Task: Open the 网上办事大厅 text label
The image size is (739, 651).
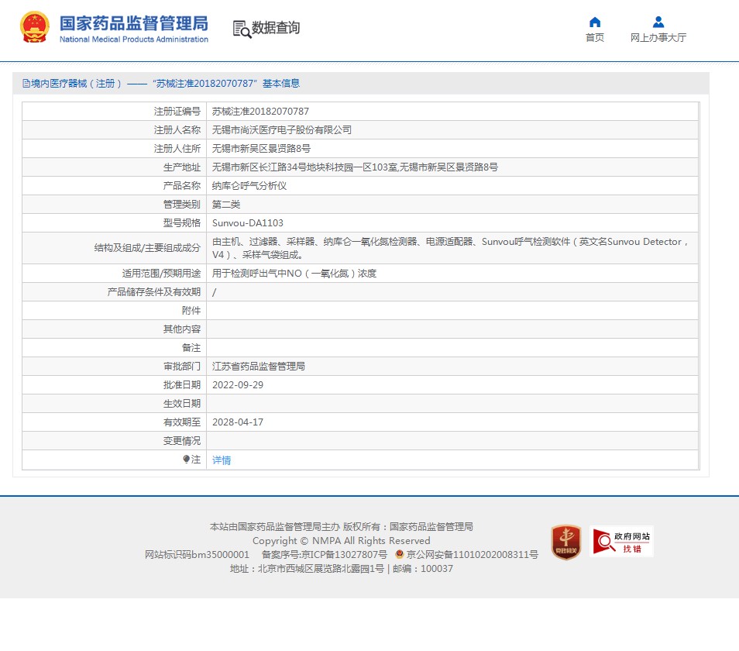Action: (658, 38)
